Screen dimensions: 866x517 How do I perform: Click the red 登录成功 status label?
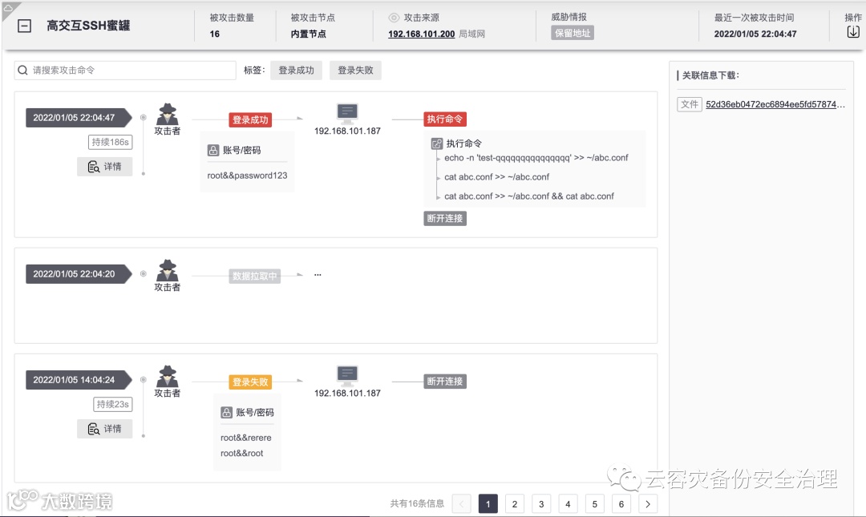pyautogui.click(x=250, y=120)
